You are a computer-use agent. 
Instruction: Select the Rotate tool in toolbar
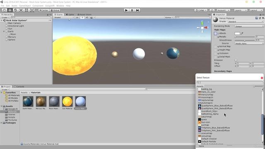click(15, 10)
